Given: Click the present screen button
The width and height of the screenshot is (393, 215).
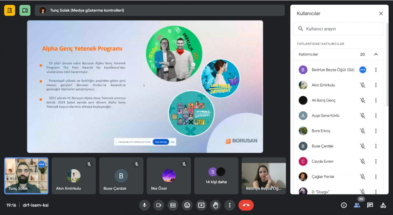Looking at the screenshot, I should pyautogui.click(x=201, y=205).
